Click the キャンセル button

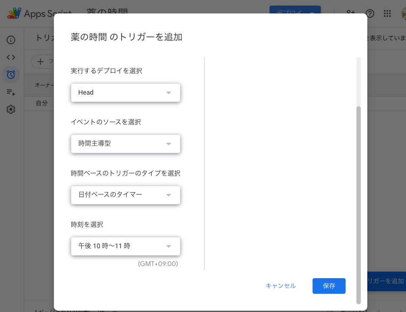point(281,286)
